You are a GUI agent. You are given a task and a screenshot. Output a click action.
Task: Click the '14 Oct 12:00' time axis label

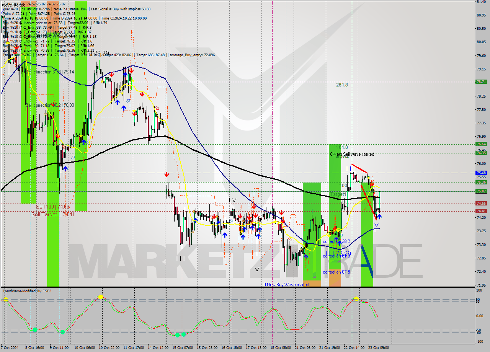point(158,347)
